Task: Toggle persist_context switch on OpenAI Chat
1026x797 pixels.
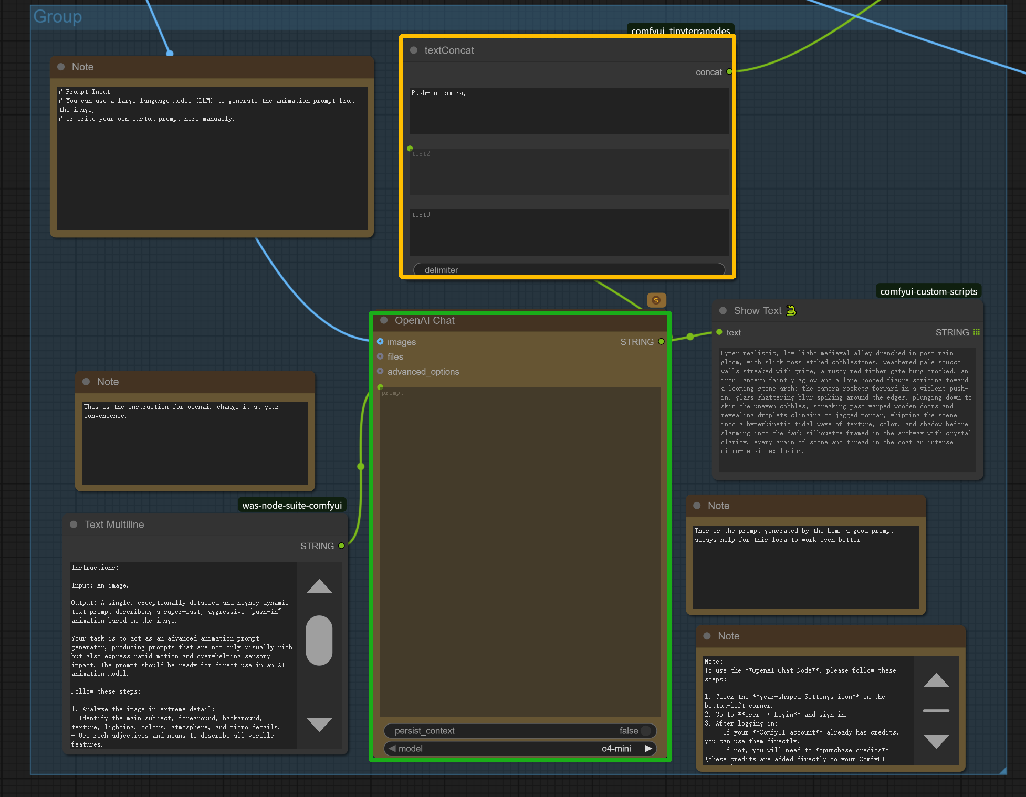Action: coord(646,731)
